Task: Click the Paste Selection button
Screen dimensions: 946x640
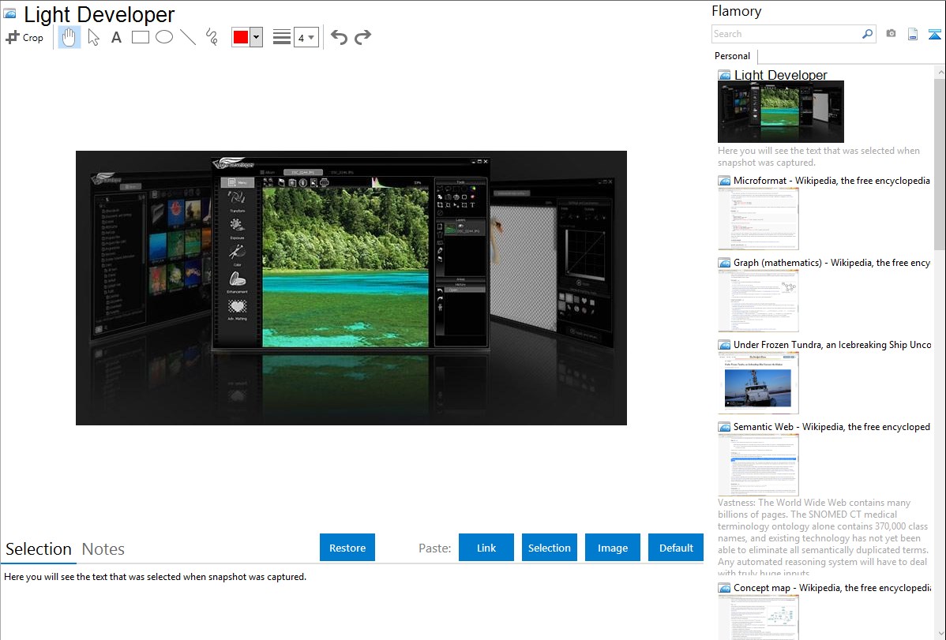Action: (550, 548)
